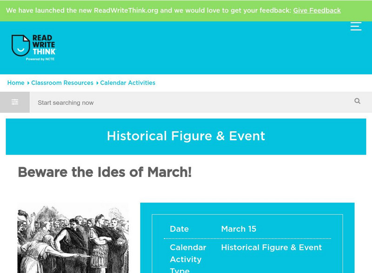Open the Julius Caesar engraving image
The height and width of the screenshot is (273, 372).
pyautogui.click(x=73, y=239)
